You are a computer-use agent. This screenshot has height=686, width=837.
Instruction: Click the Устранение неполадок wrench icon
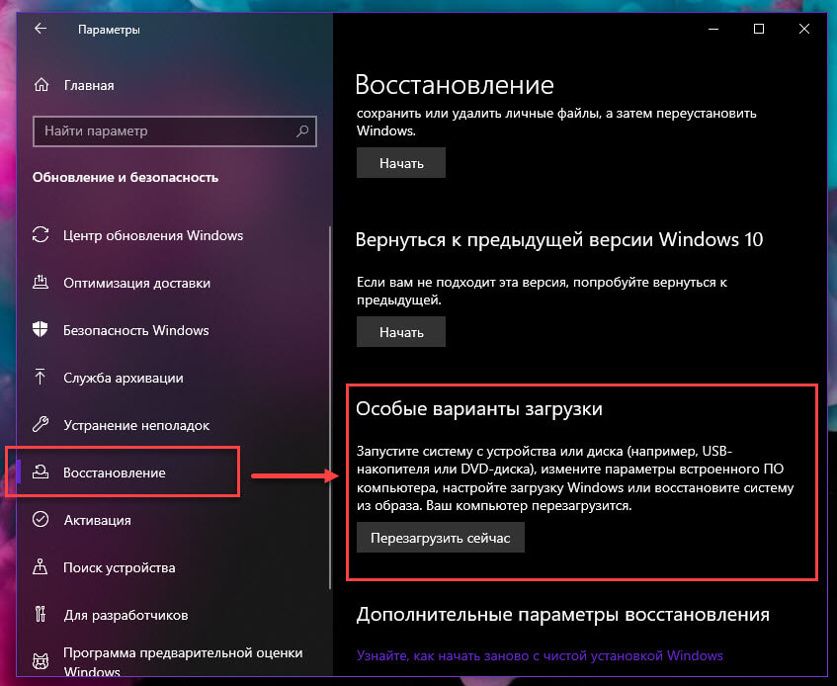(x=41, y=424)
